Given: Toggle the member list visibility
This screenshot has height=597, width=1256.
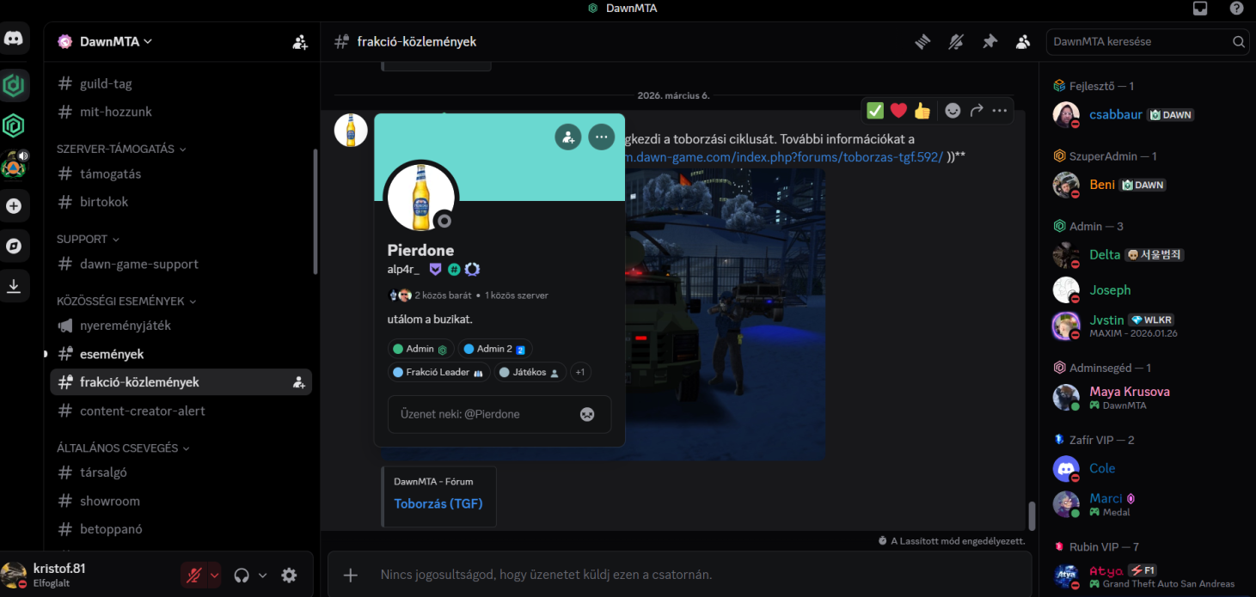Looking at the screenshot, I should pyautogui.click(x=1023, y=41).
